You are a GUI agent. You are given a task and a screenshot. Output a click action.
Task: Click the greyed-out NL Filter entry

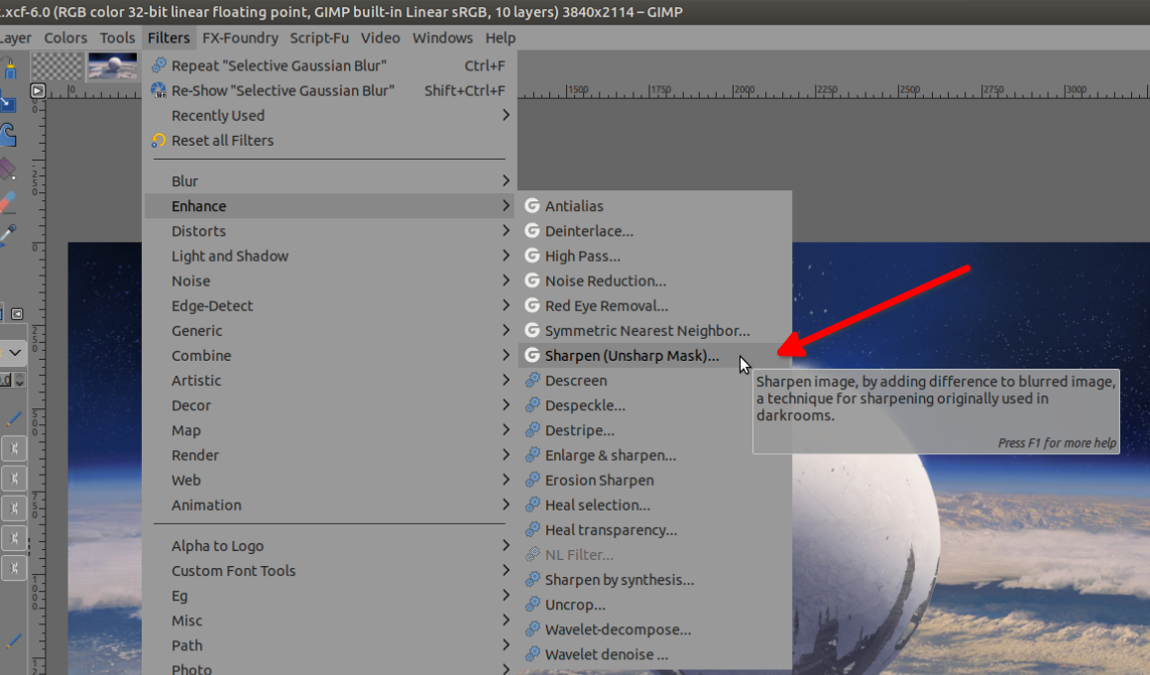pyautogui.click(x=655, y=555)
